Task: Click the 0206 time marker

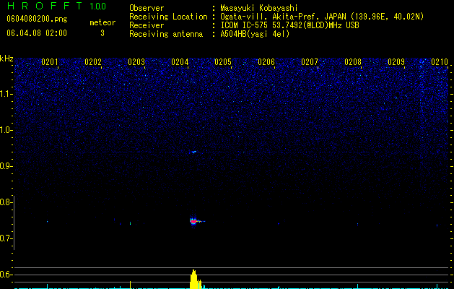Action: click(x=266, y=62)
